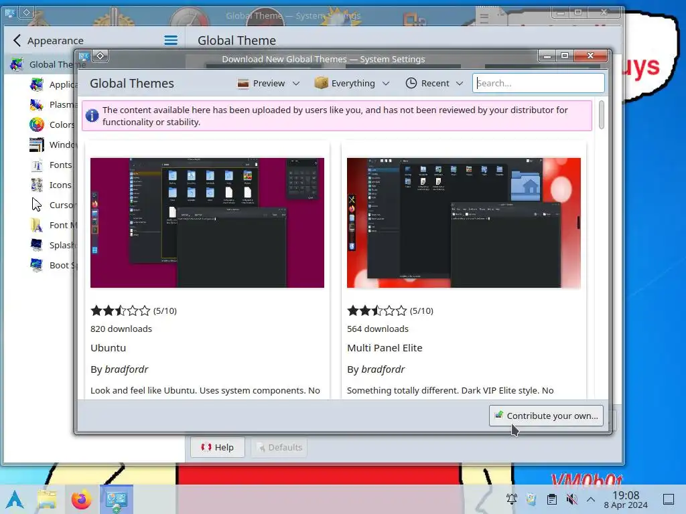
Task: Open the application launcher in the taskbar
Action: pos(15,499)
